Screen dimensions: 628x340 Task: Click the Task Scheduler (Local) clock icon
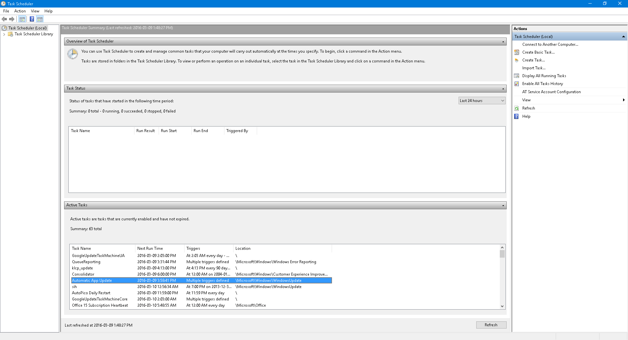(4, 28)
